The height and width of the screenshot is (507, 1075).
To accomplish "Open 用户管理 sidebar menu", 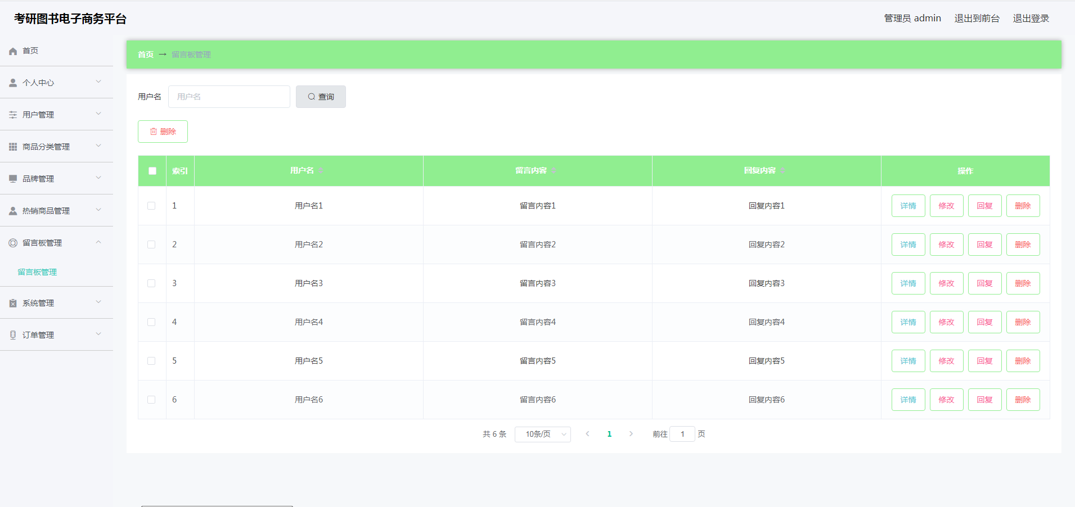I will (x=56, y=115).
